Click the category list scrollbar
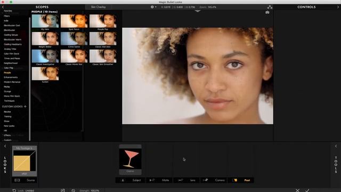 point(30,78)
